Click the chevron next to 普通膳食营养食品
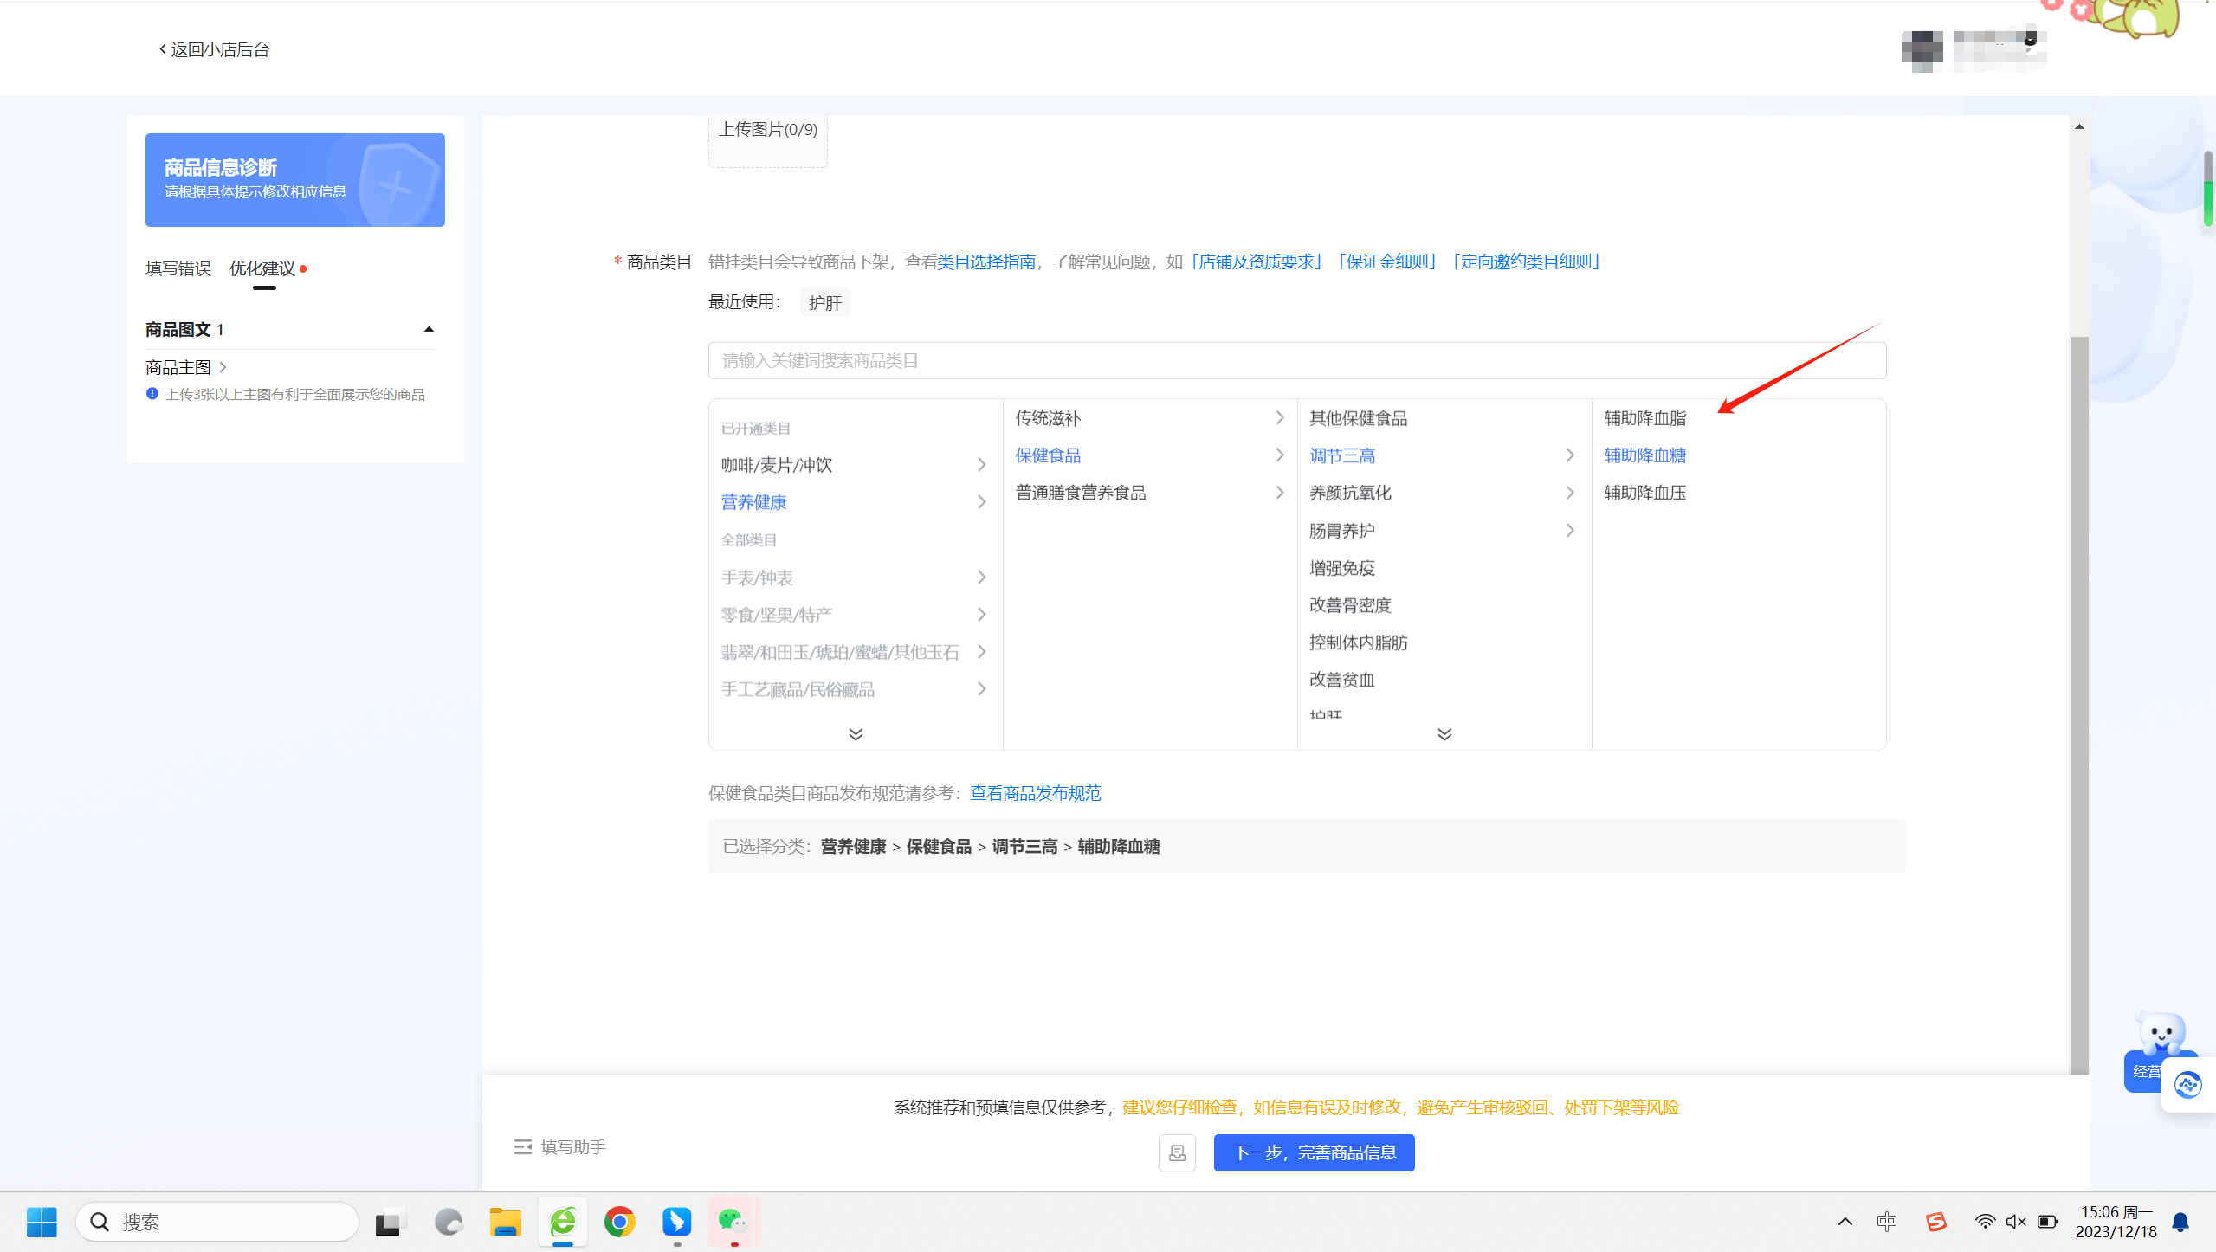2216x1252 pixels. pyautogui.click(x=1279, y=493)
